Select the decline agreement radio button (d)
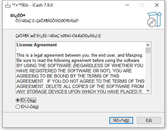Screen dimensions: 167x130 [x=18, y=107]
